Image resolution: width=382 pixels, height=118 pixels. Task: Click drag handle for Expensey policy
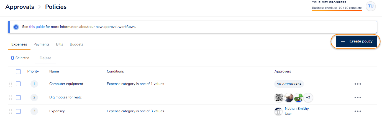tap(11, 111)
